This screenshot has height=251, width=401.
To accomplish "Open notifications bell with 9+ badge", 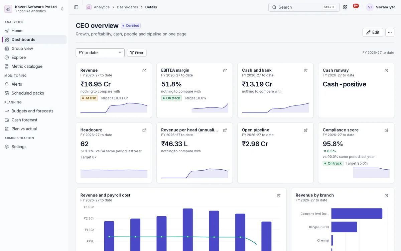I will (x=355, y=7).
